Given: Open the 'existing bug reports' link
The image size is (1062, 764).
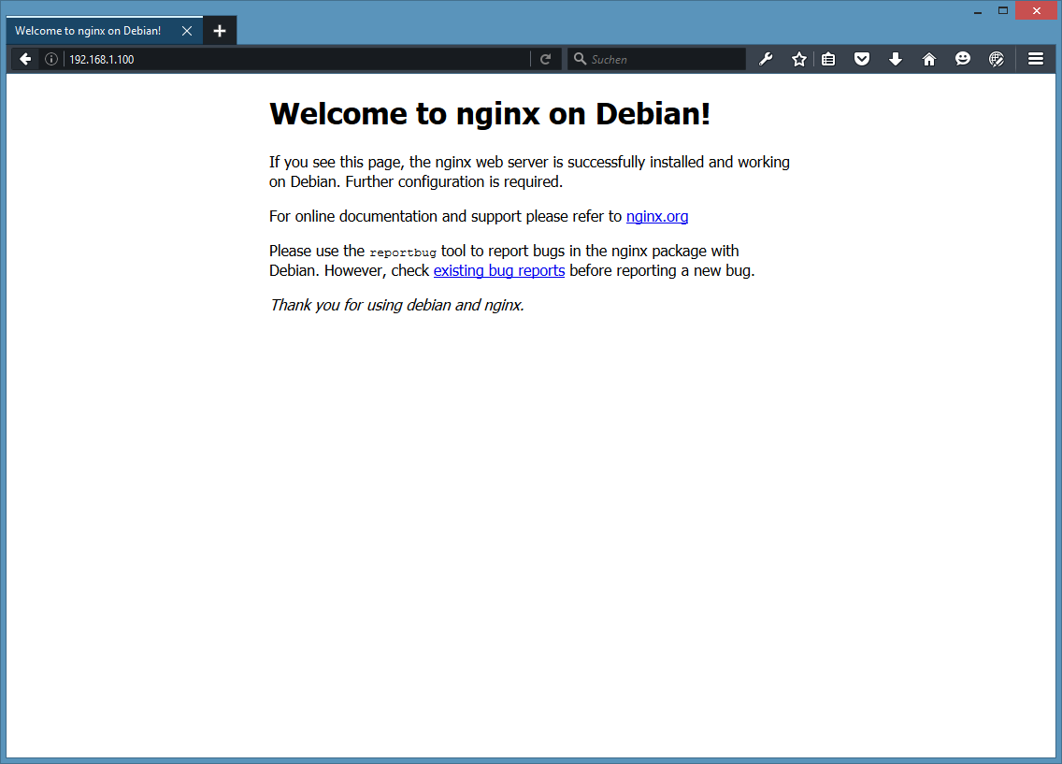Looking at the screenshot, I should tap(499, 270).
